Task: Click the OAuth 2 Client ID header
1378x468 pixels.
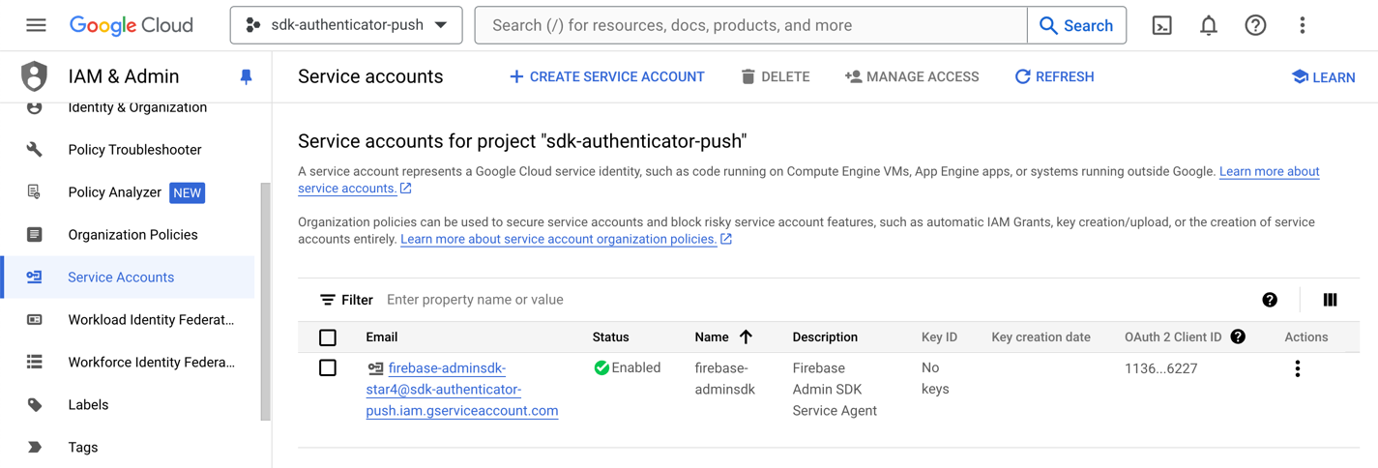Action: point(1173,337)
